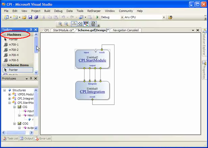Click the New Project toolbar icon
Screen dimensions: 208x148
[x=6, y=17]
